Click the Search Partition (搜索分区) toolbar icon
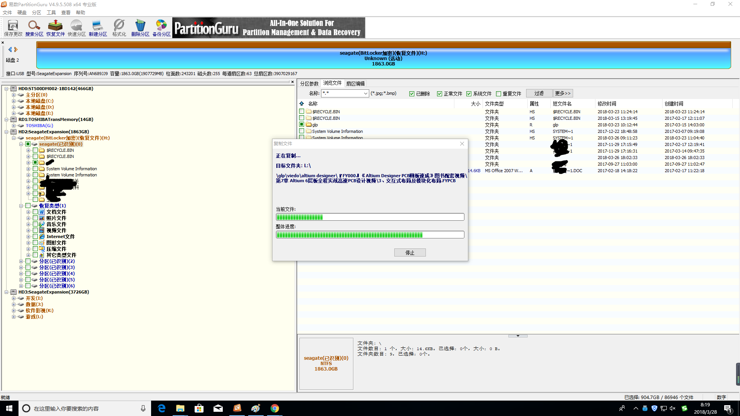740x416 pixels. [x=34, y=28]
